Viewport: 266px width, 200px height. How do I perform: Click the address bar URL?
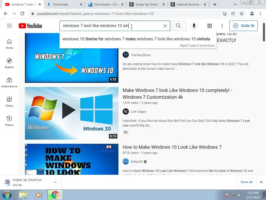coord(95,14)
